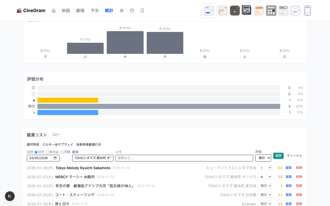Click the コピー button beside 鑑賞リスト
Screen dimensions: 330x206
56,135
